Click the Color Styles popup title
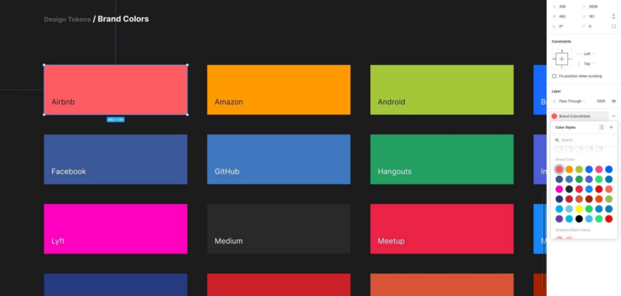 pyautogui.click(x=566, y=127)
